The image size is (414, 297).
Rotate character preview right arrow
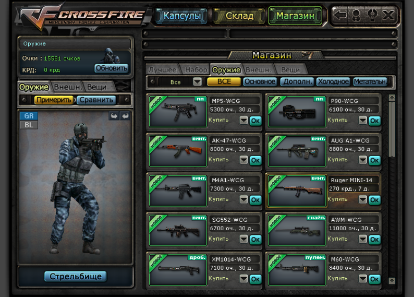tap(125, 116)
